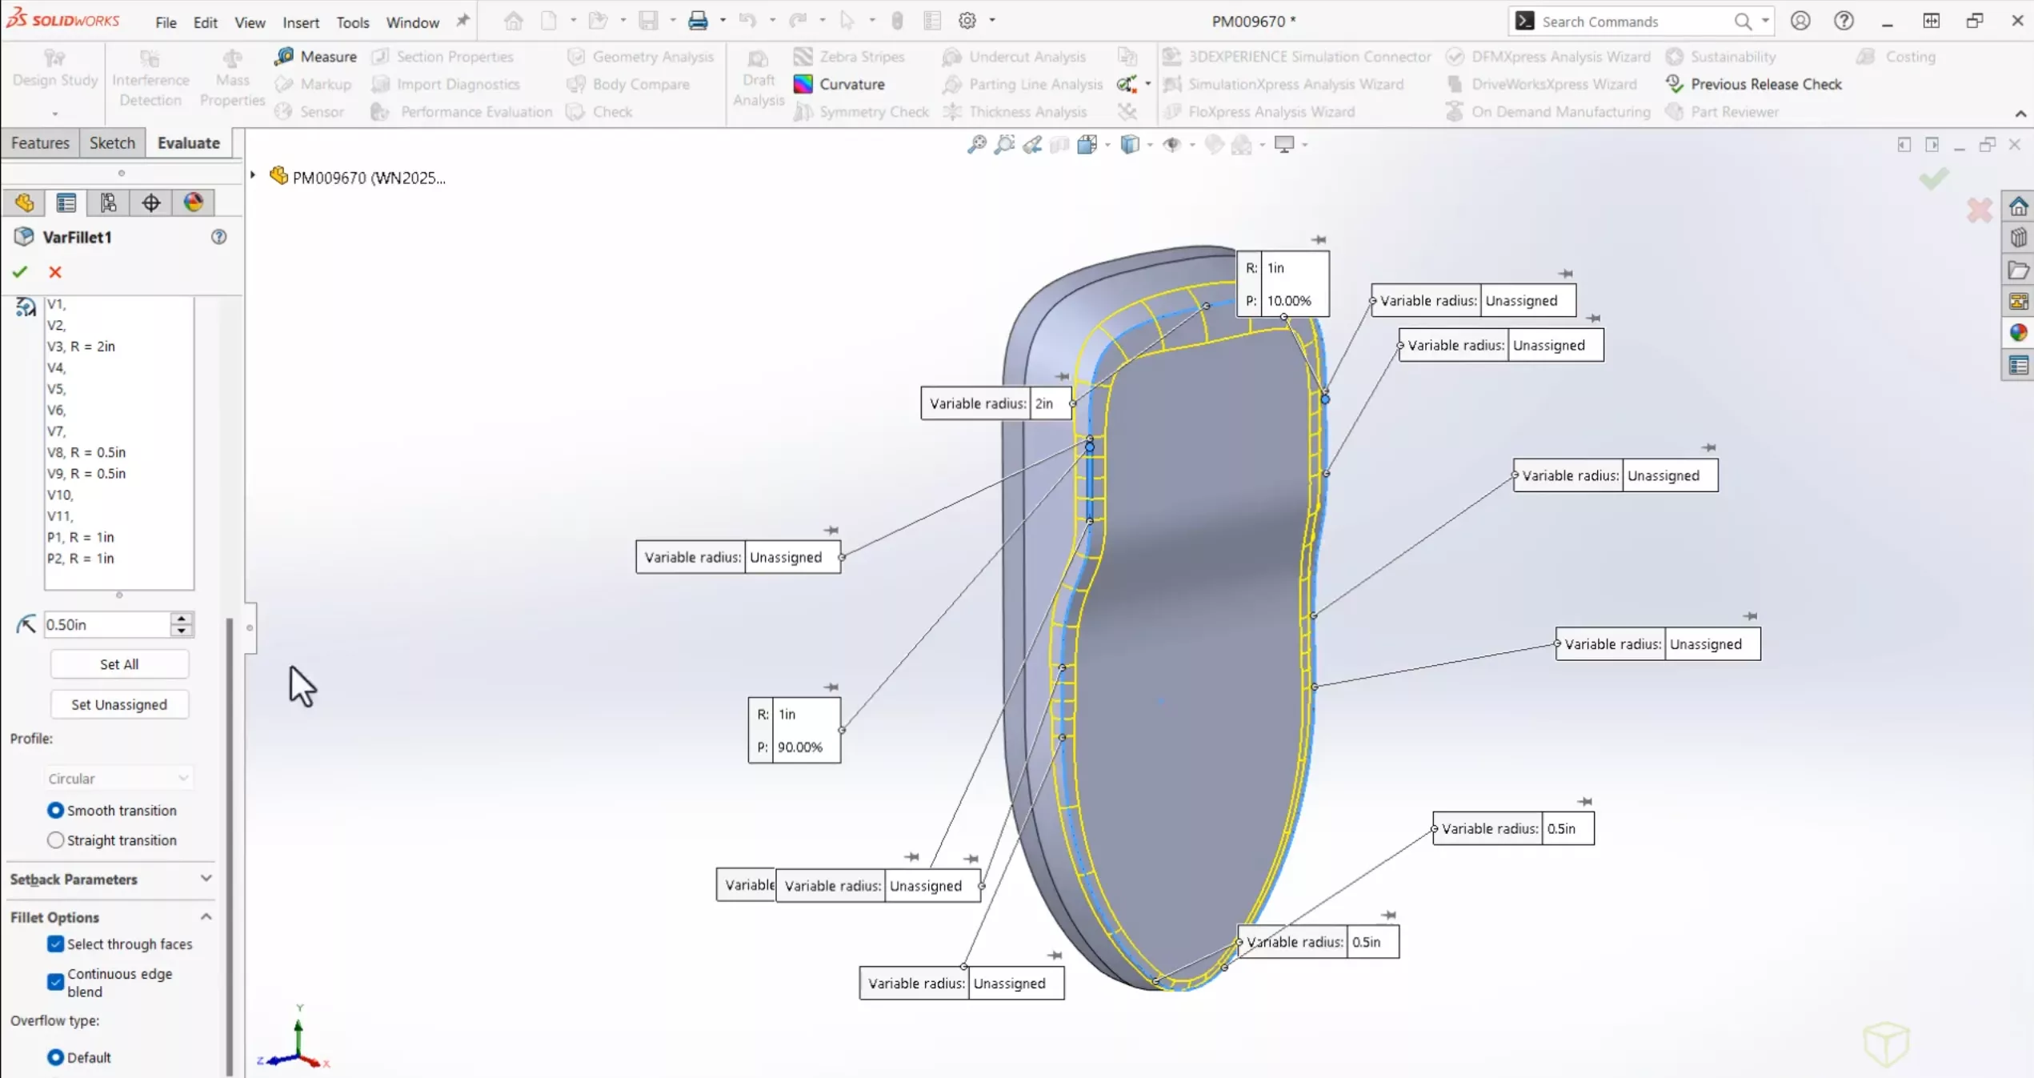This screenshot has height=1078, width=2034.
Task: Enable Continuous edge blend checkbox
Action: pos(55,981)
